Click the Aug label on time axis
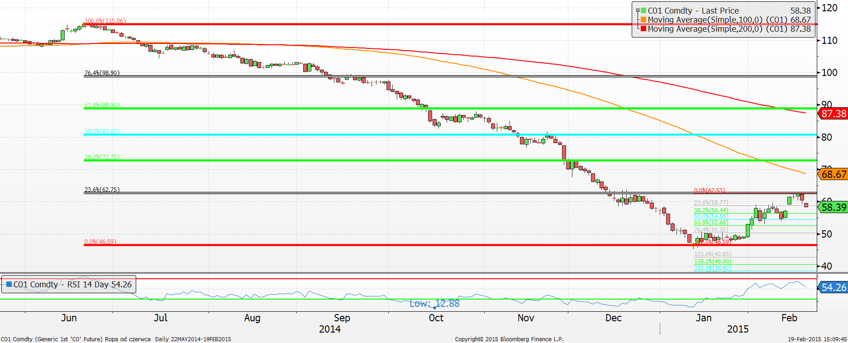The height and width of the screenshot is (343, 848). point(252,318)
